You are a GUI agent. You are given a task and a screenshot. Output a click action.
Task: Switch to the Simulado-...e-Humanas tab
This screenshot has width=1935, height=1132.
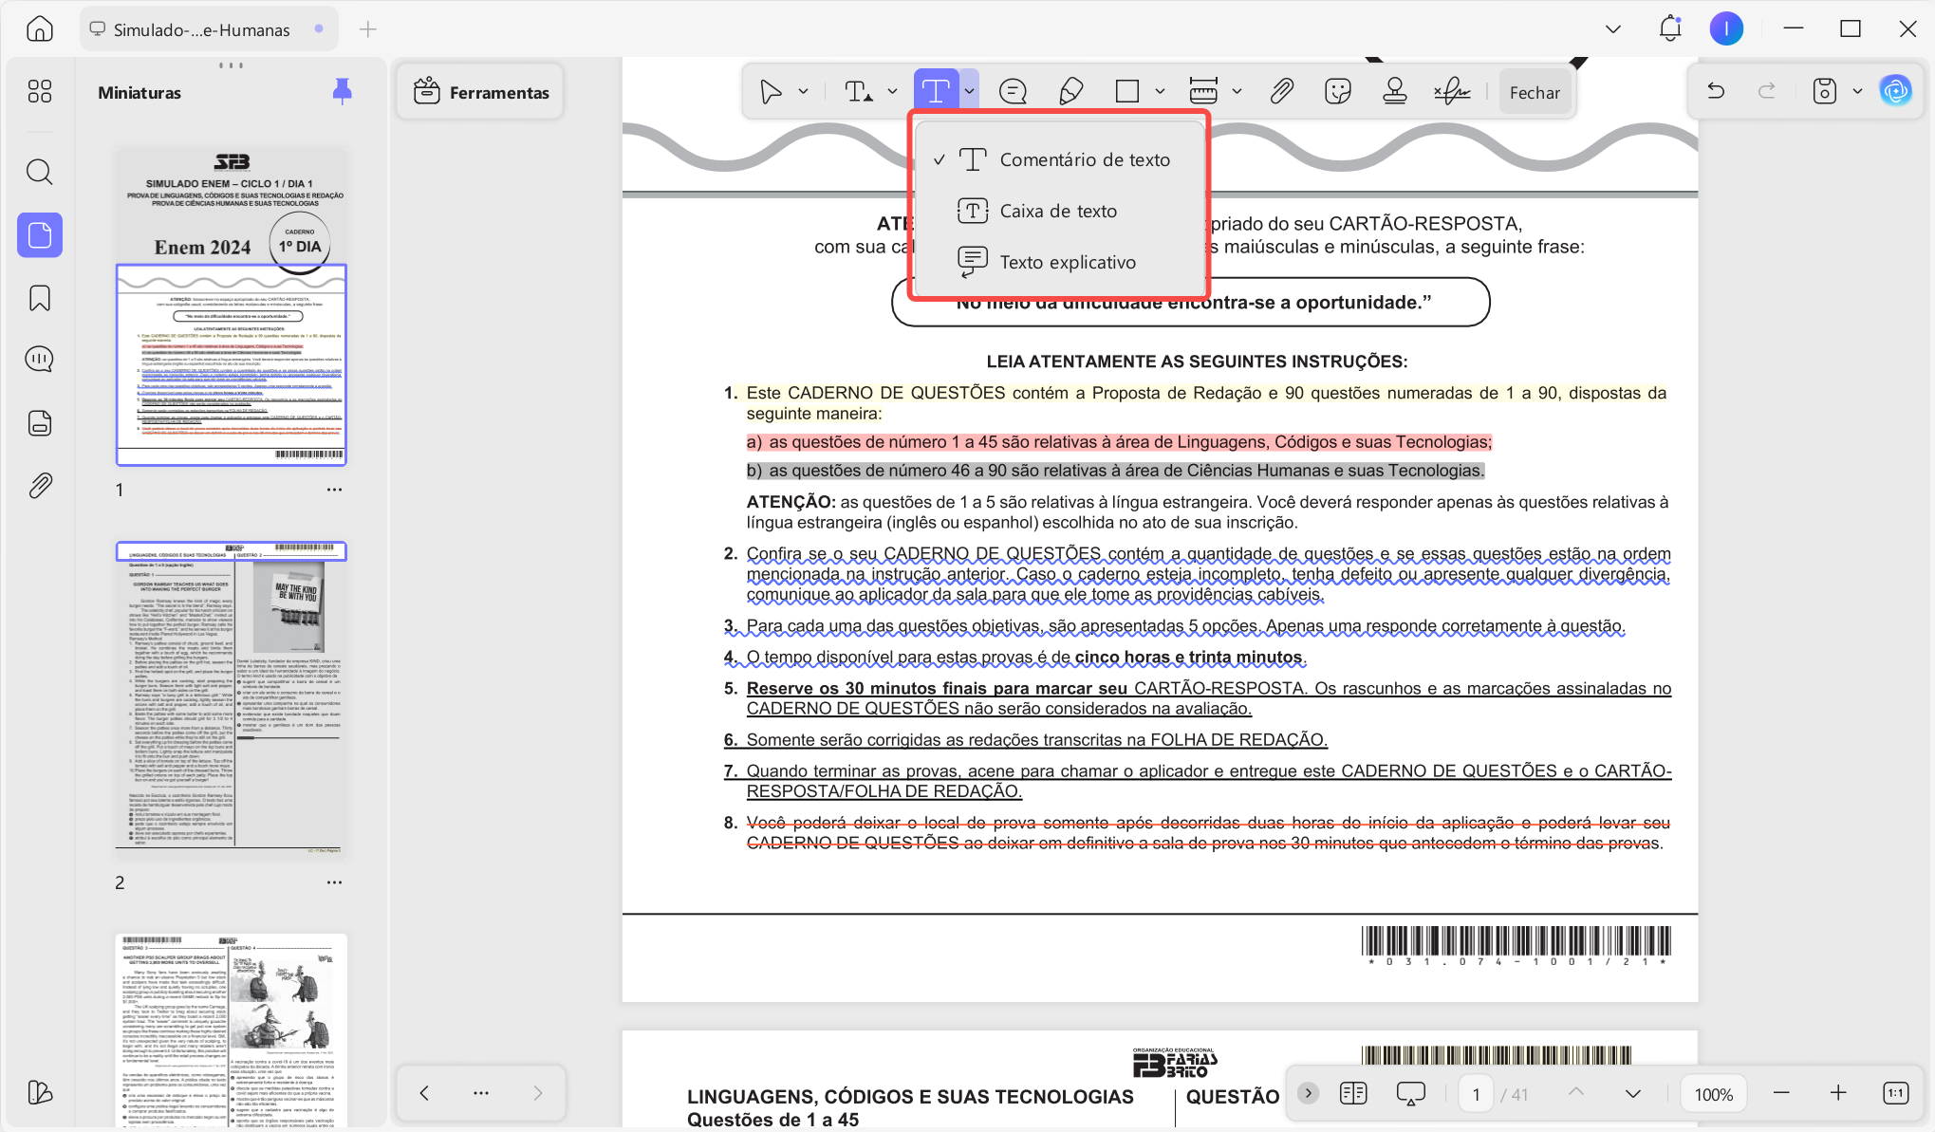(x=207, y=29)
